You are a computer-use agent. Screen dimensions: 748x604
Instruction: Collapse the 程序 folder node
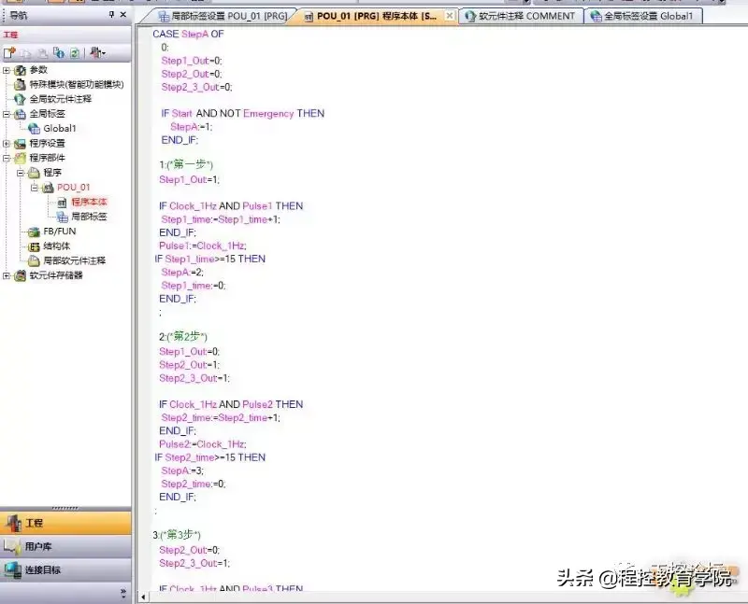tap(21, 173)
